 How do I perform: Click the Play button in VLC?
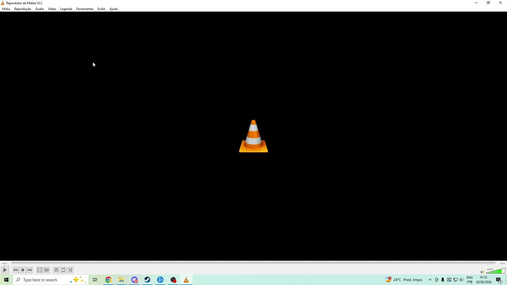(5, 270)
